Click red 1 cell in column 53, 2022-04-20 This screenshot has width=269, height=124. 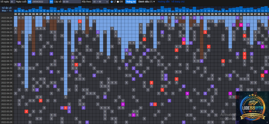pyautogui.click(x=205, y=32)
